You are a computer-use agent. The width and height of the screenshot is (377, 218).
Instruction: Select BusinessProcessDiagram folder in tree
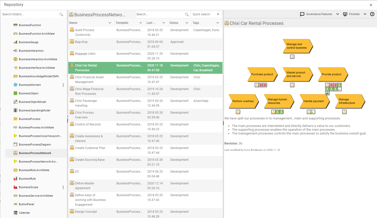[x=35, y=144]
